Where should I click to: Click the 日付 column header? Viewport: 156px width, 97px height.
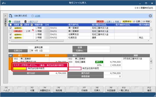[x=55, y=25]
